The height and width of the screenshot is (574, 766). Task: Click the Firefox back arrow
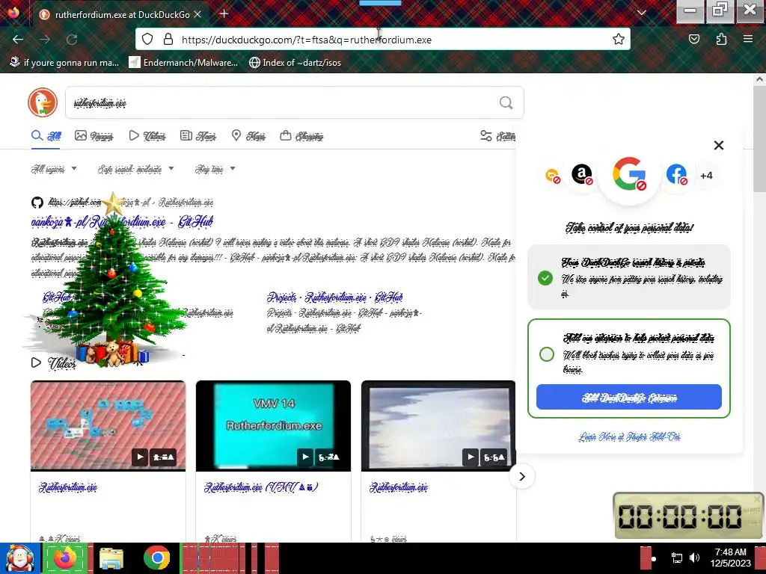click(x=18, y=40)
